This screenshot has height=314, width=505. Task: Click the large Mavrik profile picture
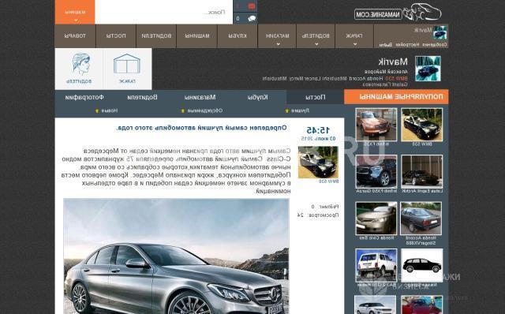[x=428, y=69]
